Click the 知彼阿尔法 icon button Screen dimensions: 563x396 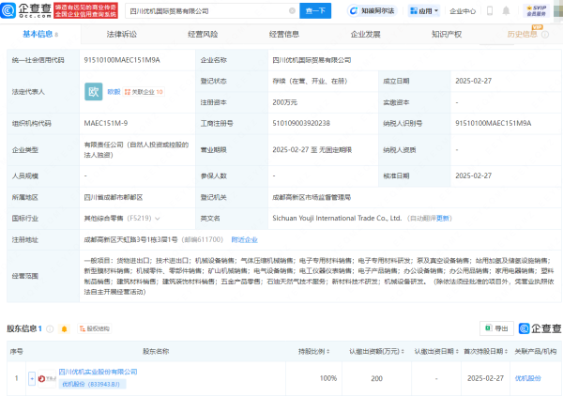click(371, 10)
